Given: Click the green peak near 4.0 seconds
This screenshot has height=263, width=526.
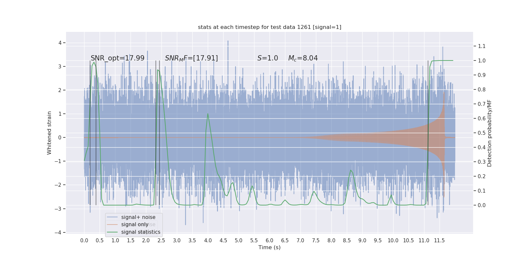Looking at the screenshot, I should click(208, 114).
